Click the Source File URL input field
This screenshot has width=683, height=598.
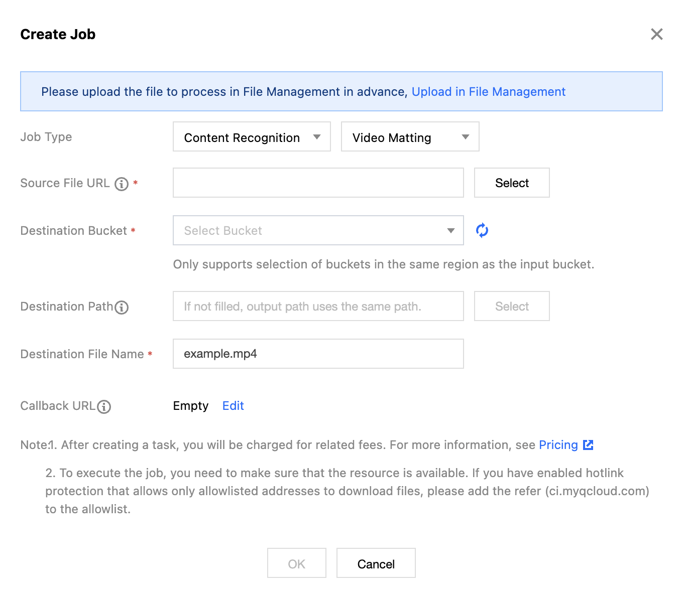pos(318,183)
